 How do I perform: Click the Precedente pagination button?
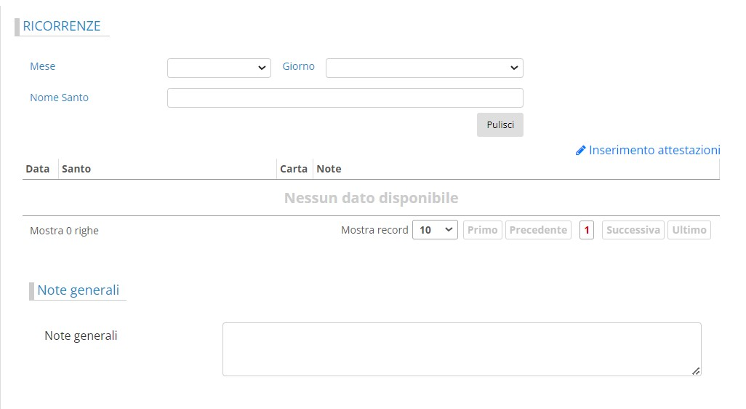pyautogui.click(x=538, y=230)
